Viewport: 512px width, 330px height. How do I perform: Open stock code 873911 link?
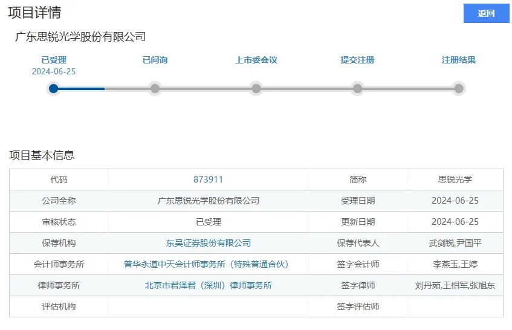[208, 180]
